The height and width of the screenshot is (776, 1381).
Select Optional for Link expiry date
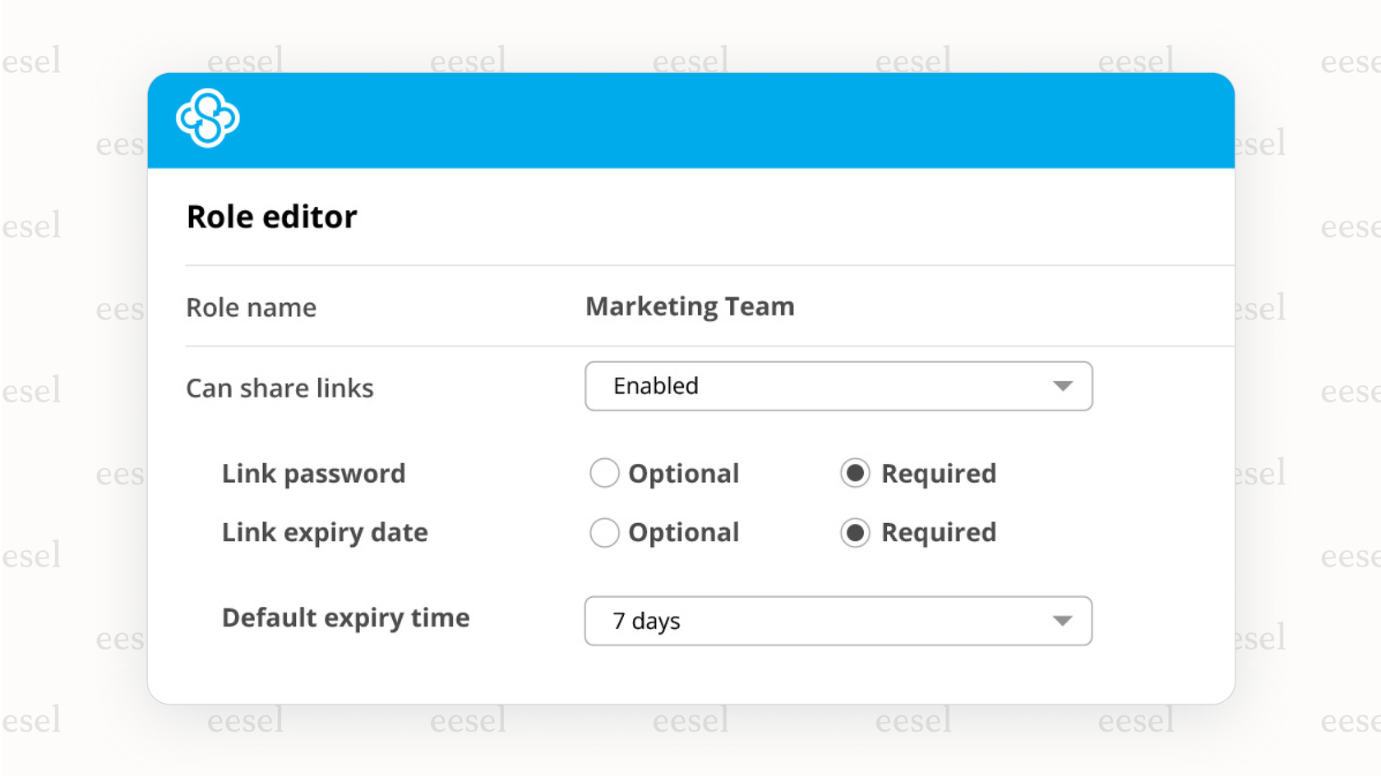click(x=604, y=533)
